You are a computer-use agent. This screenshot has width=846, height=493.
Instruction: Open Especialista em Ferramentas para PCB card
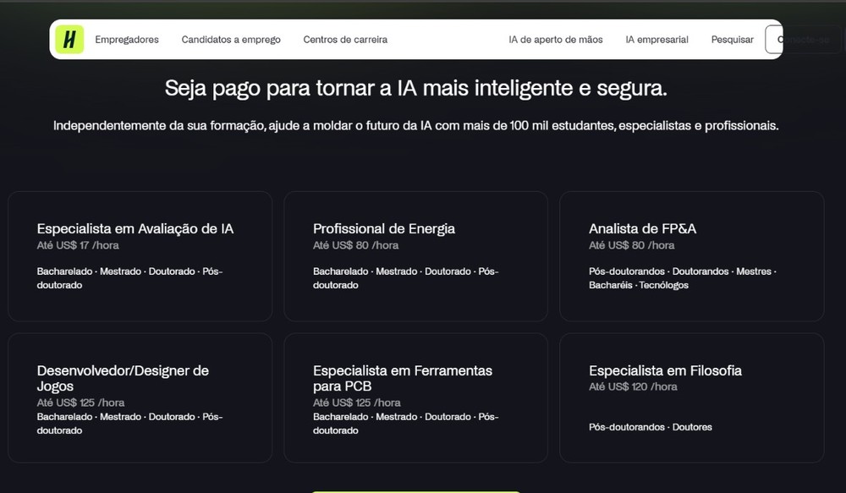[x=416, y=397]
